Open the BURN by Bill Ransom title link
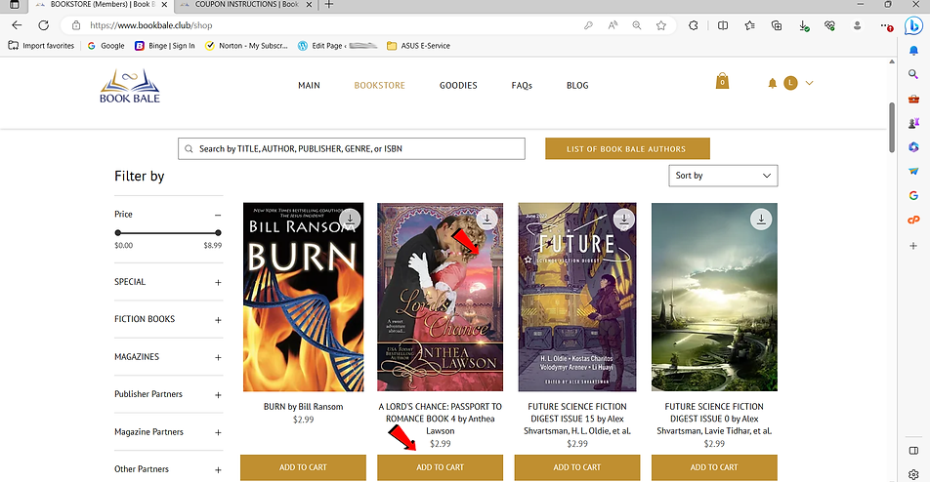The image size is (930, 482). coord(303,407)
